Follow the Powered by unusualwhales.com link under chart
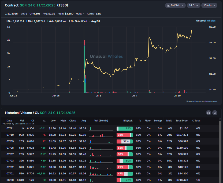223x183 pixels. tap(202, 101)
